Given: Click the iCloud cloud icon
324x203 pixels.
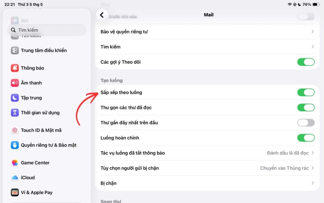Looking at the screenshot, I should 15,178.
